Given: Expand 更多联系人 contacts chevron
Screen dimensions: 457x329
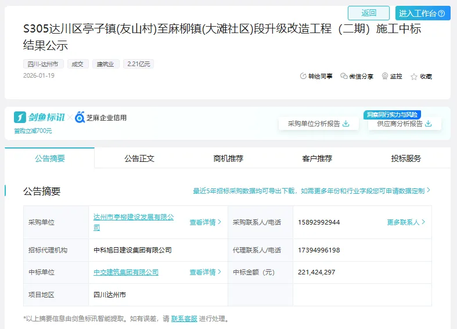Looking at the screenshot, I should pos(423,222).
